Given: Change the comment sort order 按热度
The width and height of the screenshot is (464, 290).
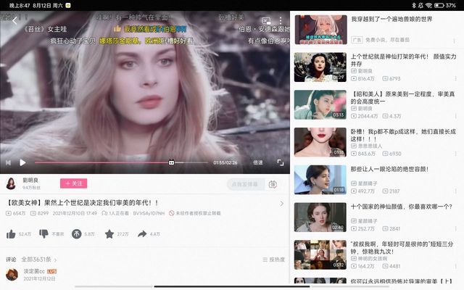Looking at the screenshot, I should point(273,260).
